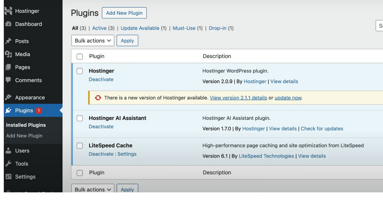The width and height of the screenshot is (383, 200).
Task: Check the Hostinger AI Assistant checkbox
Action: point(80,118)
